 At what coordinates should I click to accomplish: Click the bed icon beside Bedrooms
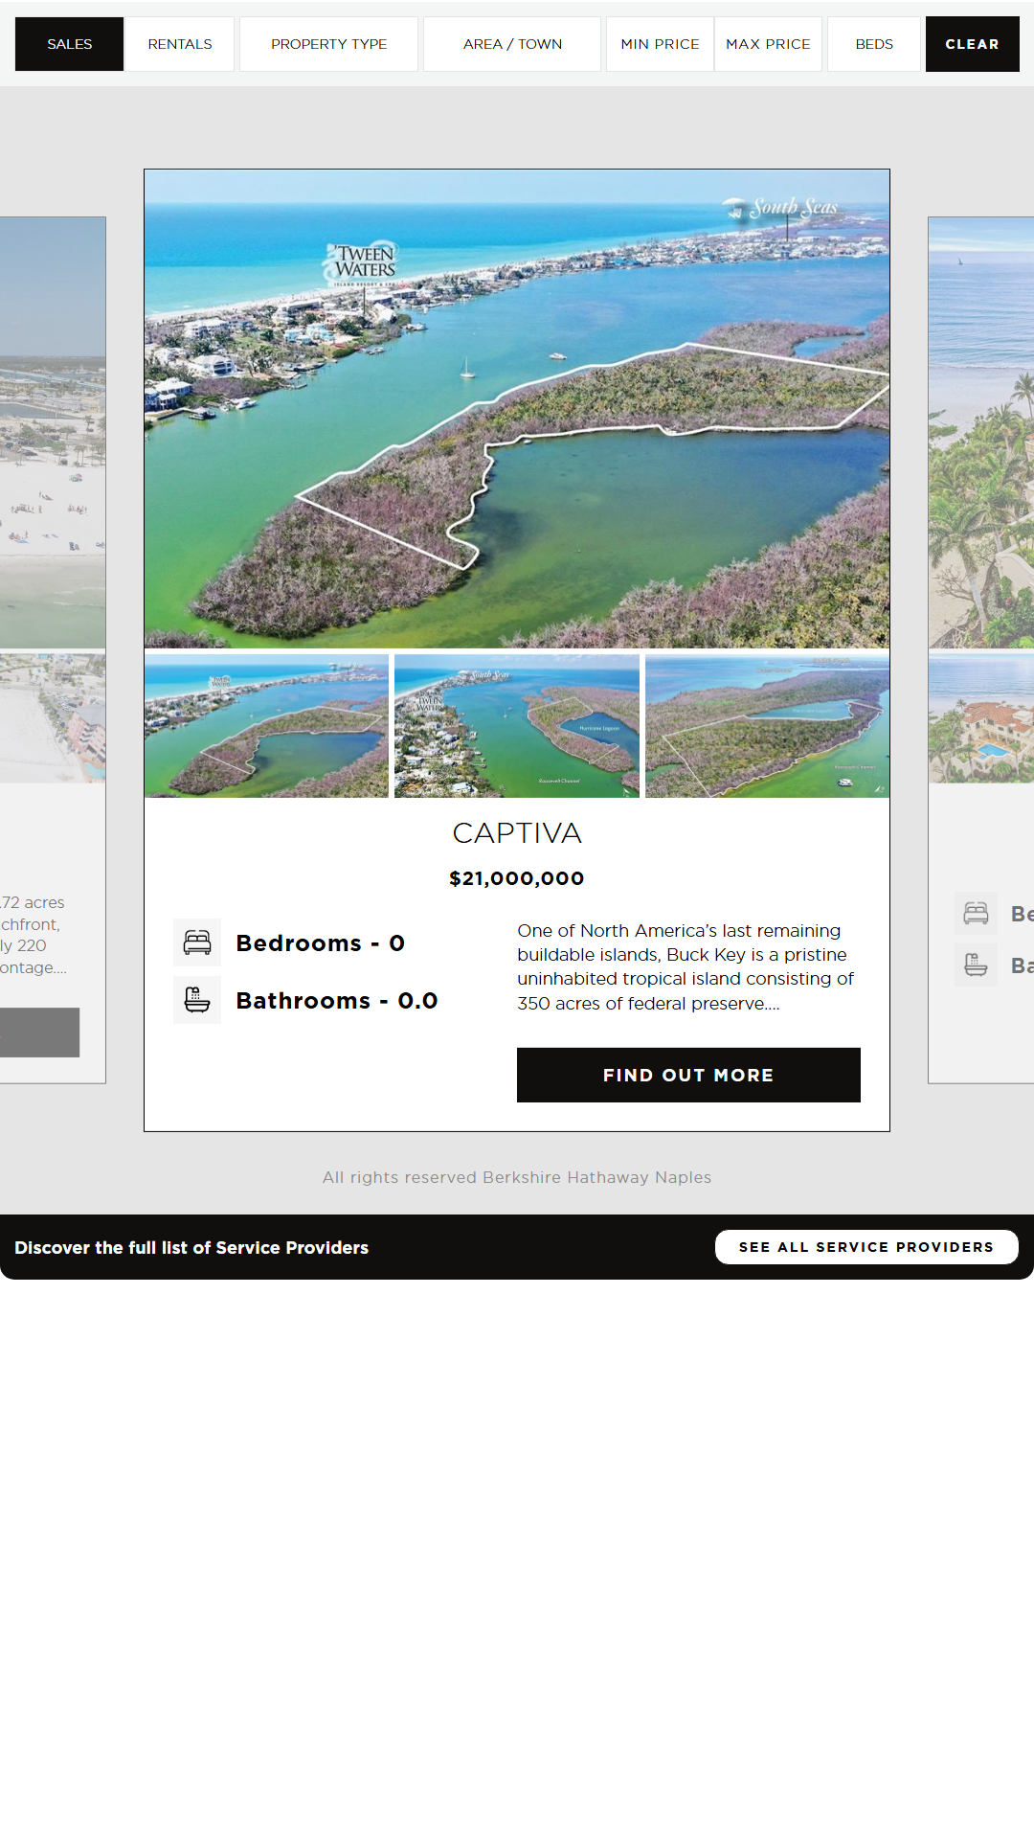click(197, 942)
